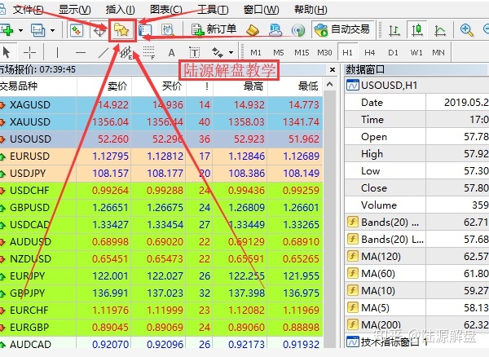
Task: Click the signals radio wave icon
Action: (x=297, y=30)
